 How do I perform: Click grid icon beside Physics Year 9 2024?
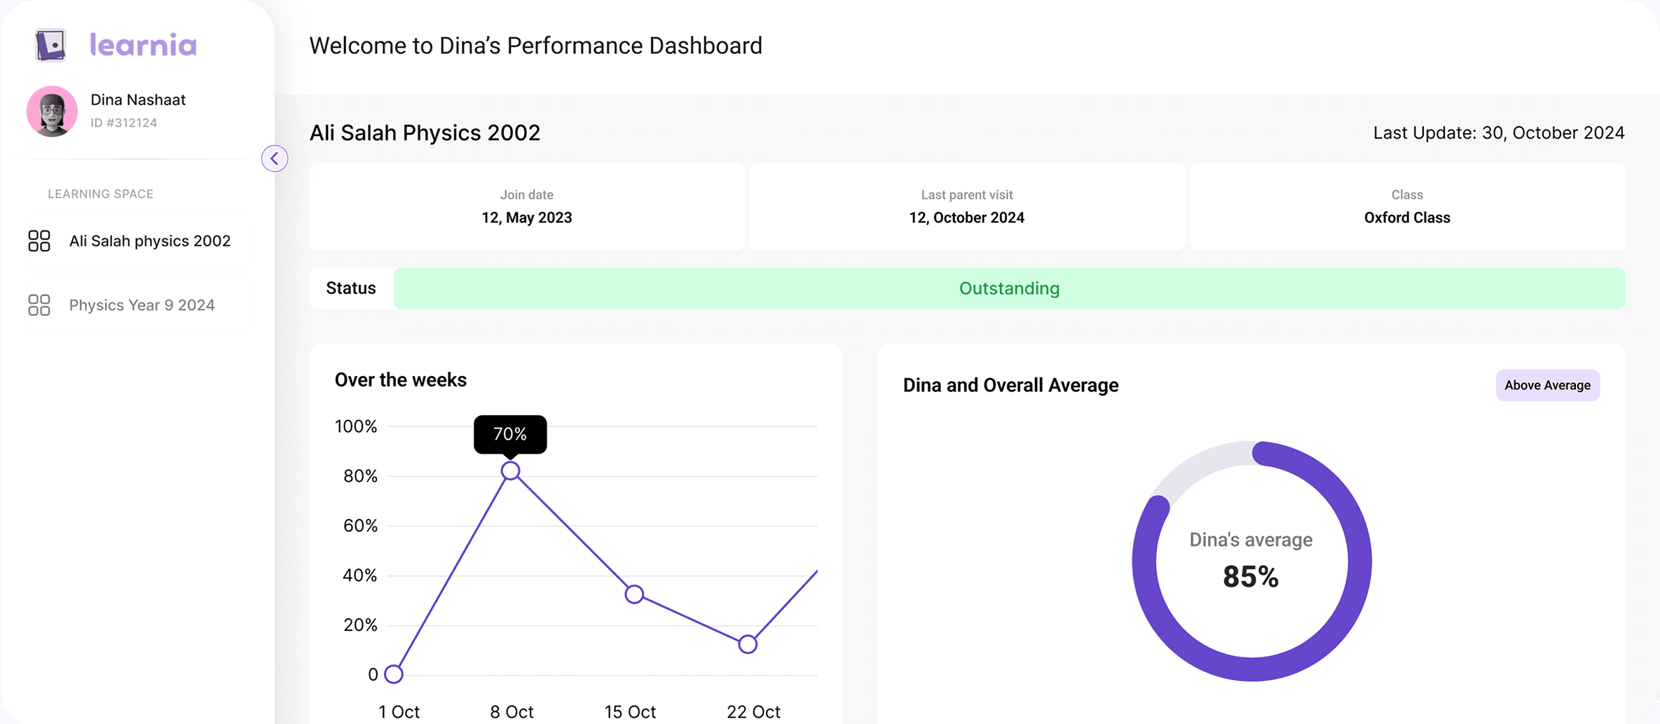click(39, 305)
